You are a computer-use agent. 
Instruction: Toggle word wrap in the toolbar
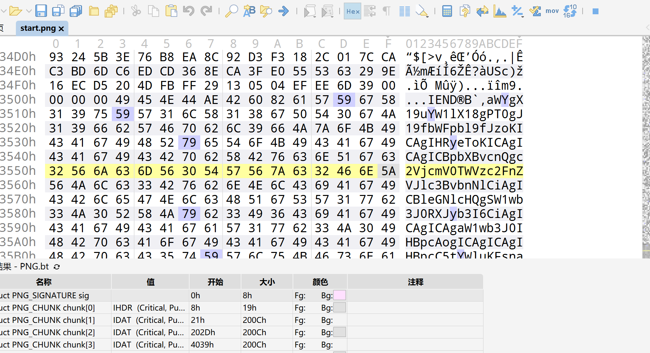click(x=370, y=11)
